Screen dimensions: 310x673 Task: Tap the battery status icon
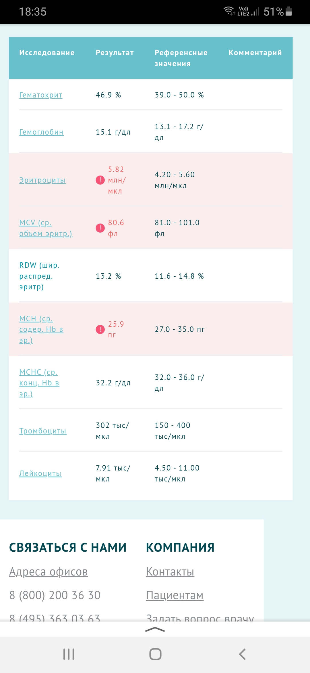click(289, 12)
